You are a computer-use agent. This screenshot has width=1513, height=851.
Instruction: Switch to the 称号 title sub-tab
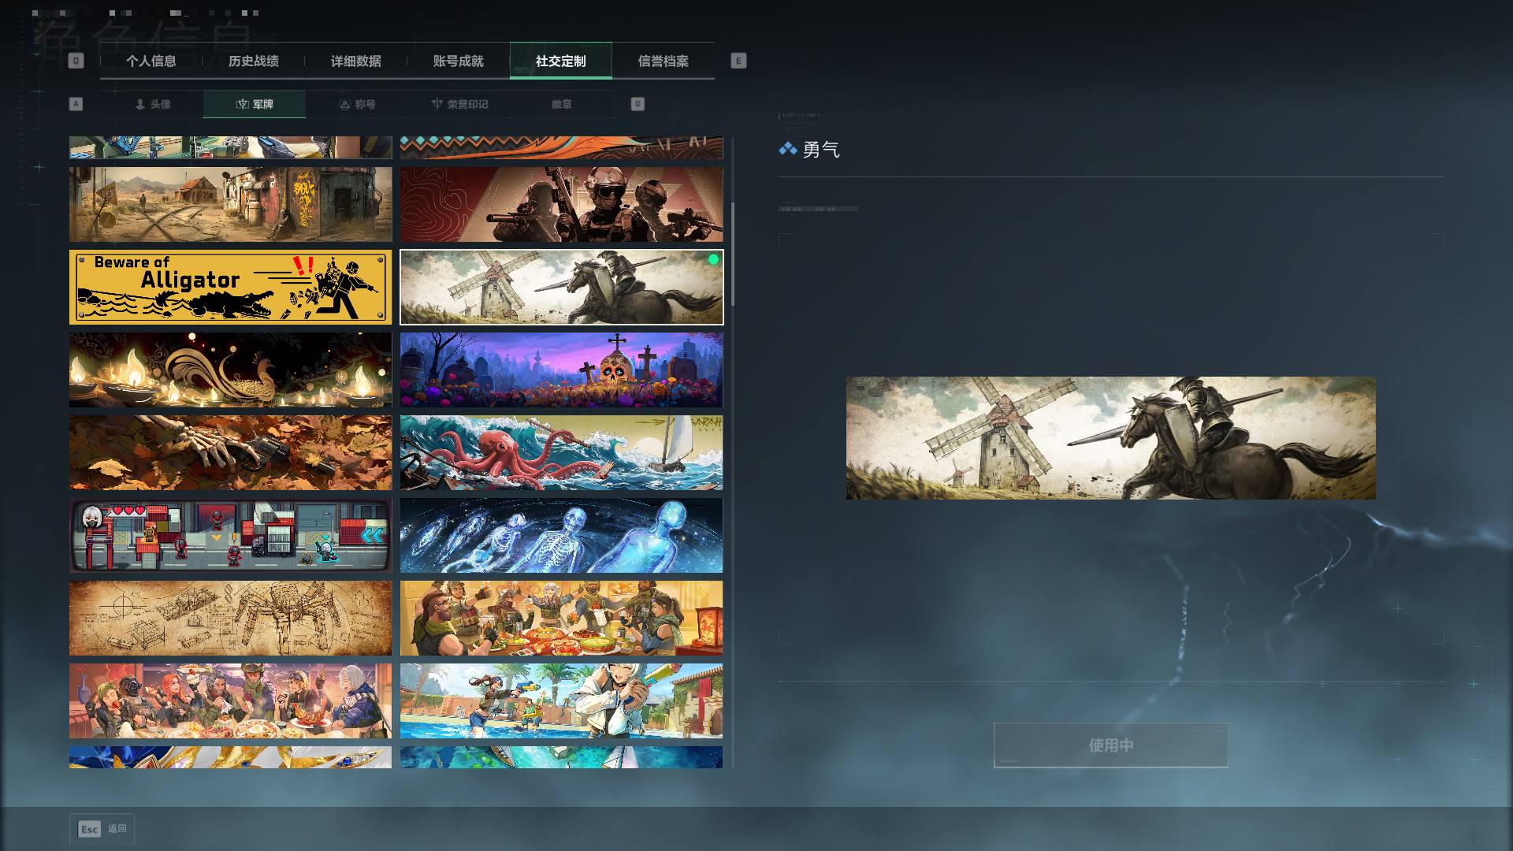click(x=357, y=104)
